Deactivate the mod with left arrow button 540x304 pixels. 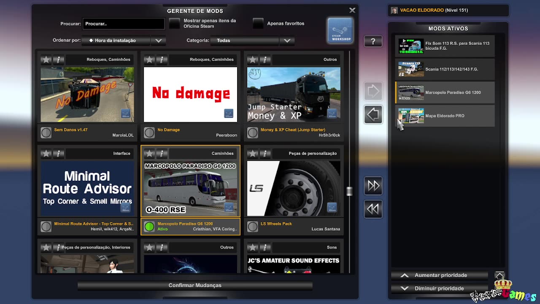click(x=373, y=114)
